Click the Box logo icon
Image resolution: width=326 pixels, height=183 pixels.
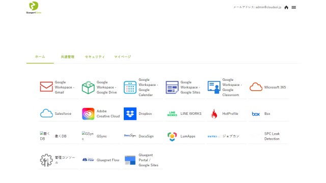(x=256, y=114)
